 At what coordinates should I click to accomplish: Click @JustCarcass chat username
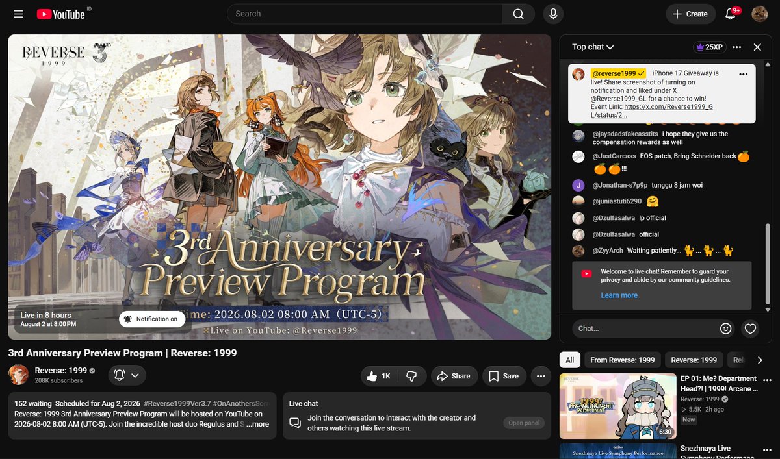coord(614,156)
